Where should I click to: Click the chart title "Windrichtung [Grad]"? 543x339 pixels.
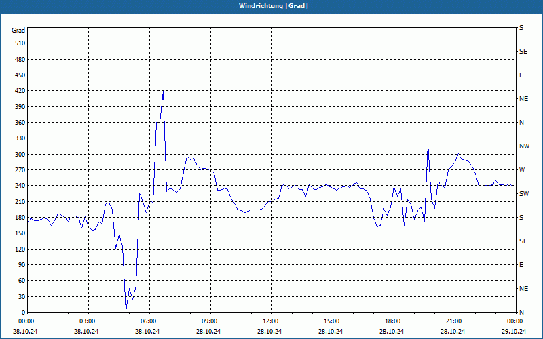(274, 6)
